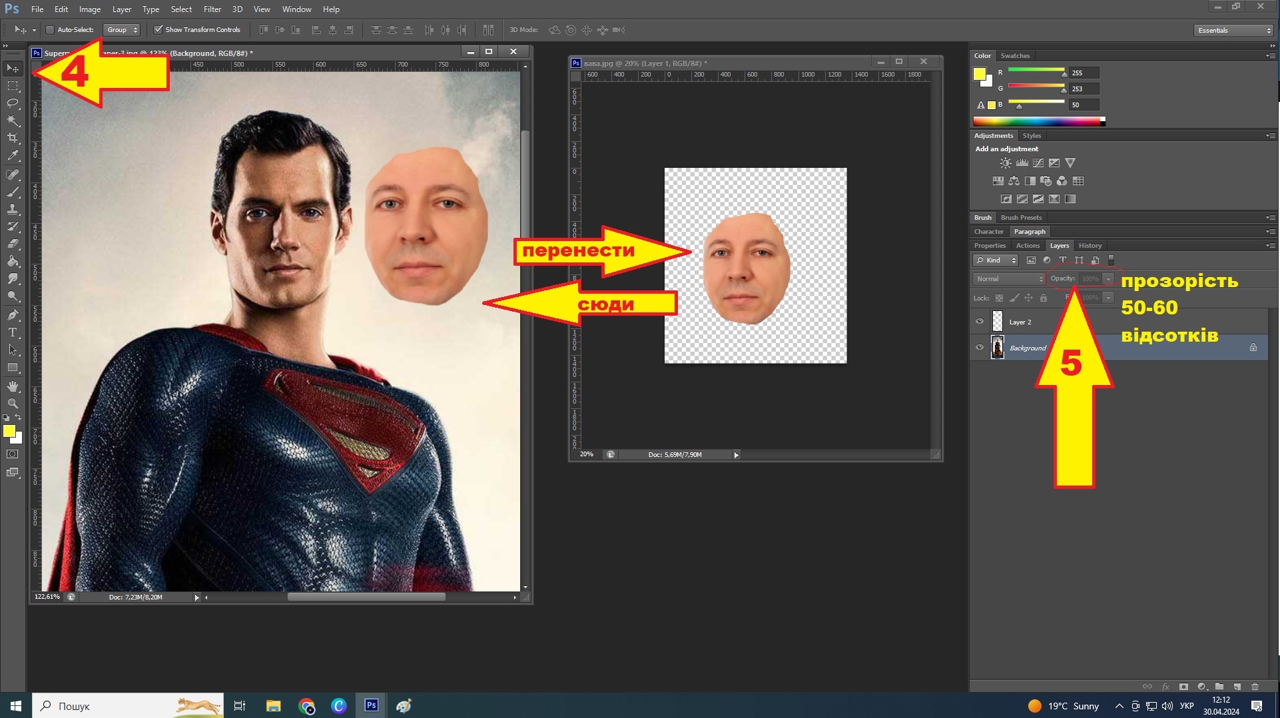Image resolution: width=1280 pixels, height=718 pixels.
Task: Select the Paint Bucket tool
Action: pos(13,261)
